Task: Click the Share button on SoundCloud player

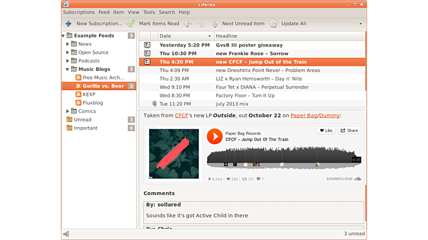Action: 349,130
